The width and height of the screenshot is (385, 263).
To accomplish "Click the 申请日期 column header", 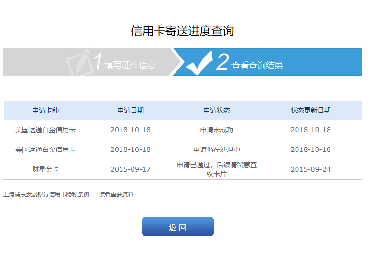I will pos(131,110).
